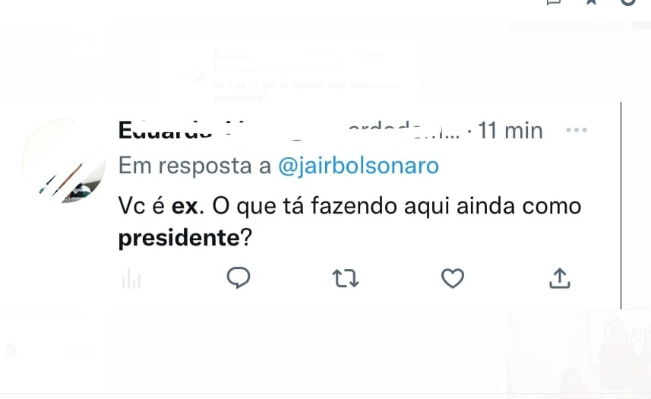Retweet the reply to @jairbolsonaro
The height and width of the screenshot is (399, 651).
tap(346, 279)
